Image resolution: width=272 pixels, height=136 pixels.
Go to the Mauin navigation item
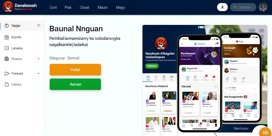[x=103, y=7]
